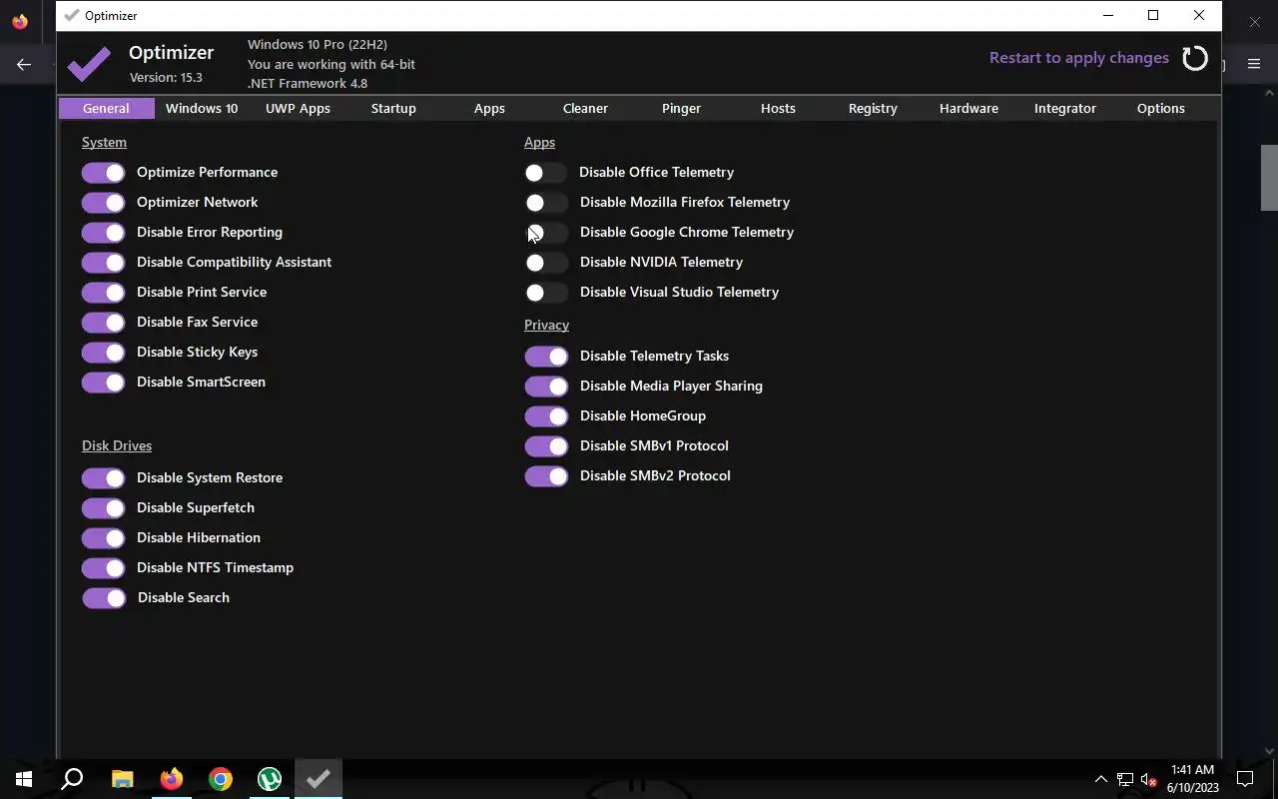Toggle Disable Sticky Keys switch
The height and width of the screenshot is (799, 1278).
click(104, 353)
